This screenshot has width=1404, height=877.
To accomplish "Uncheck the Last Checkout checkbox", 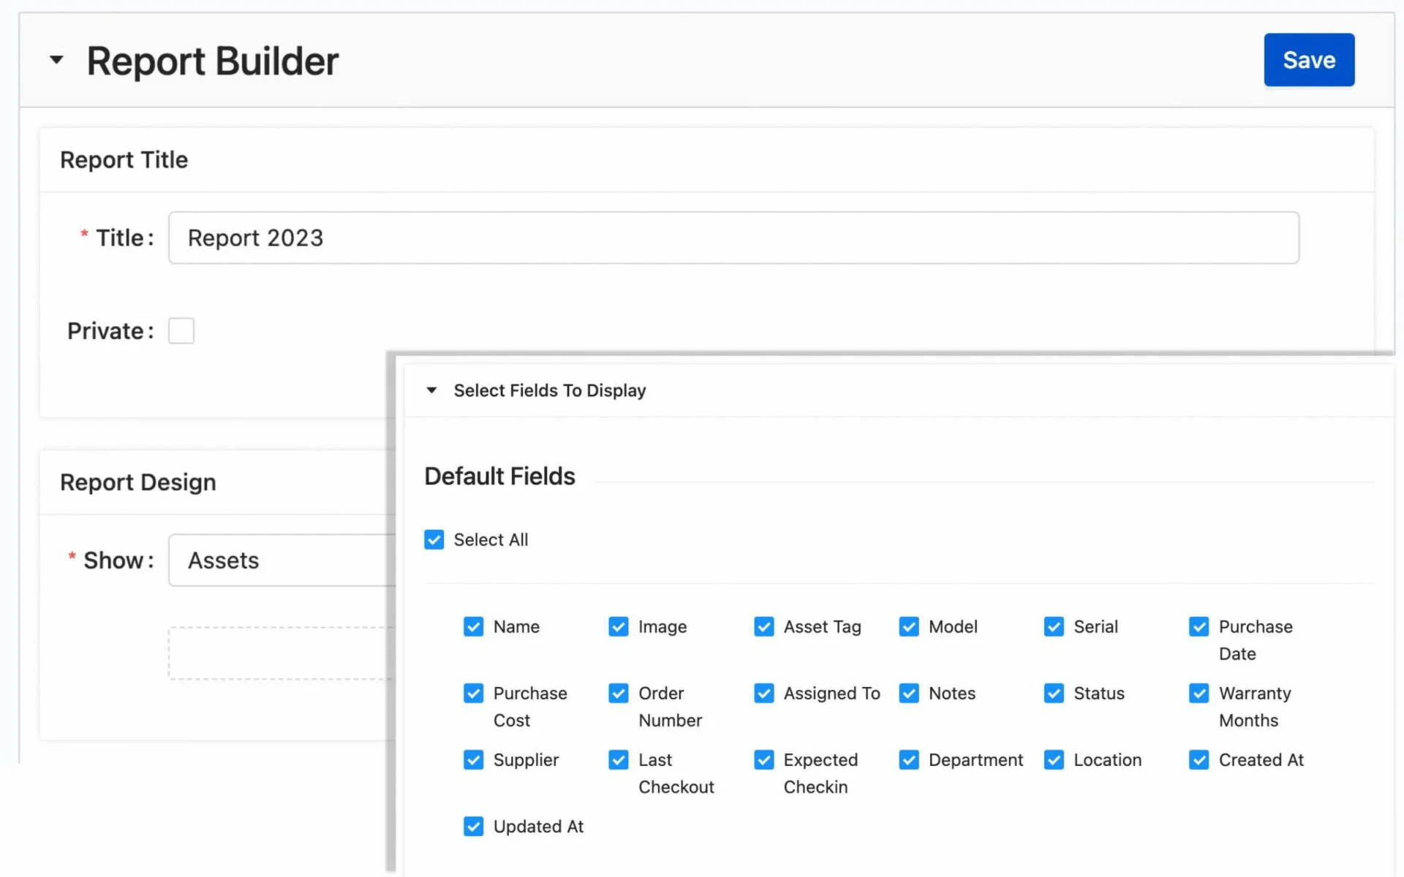I will tap(618, 759).
